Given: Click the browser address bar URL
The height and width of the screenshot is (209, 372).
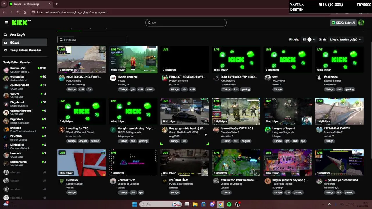Looking at the screenshot, I should click(x=72, y=12).
